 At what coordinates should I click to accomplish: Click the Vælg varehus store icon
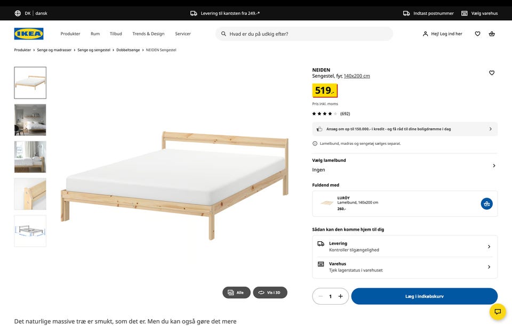click(x=465, y=13)
